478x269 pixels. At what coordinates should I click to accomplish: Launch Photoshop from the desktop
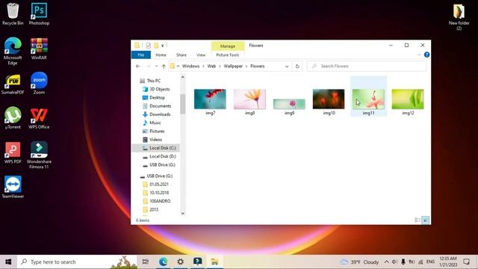pos(39,14)
